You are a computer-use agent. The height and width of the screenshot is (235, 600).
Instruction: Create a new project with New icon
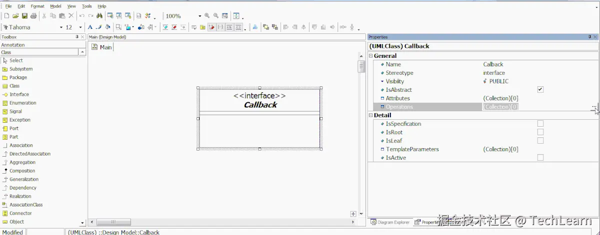click(x=6, y=16)
